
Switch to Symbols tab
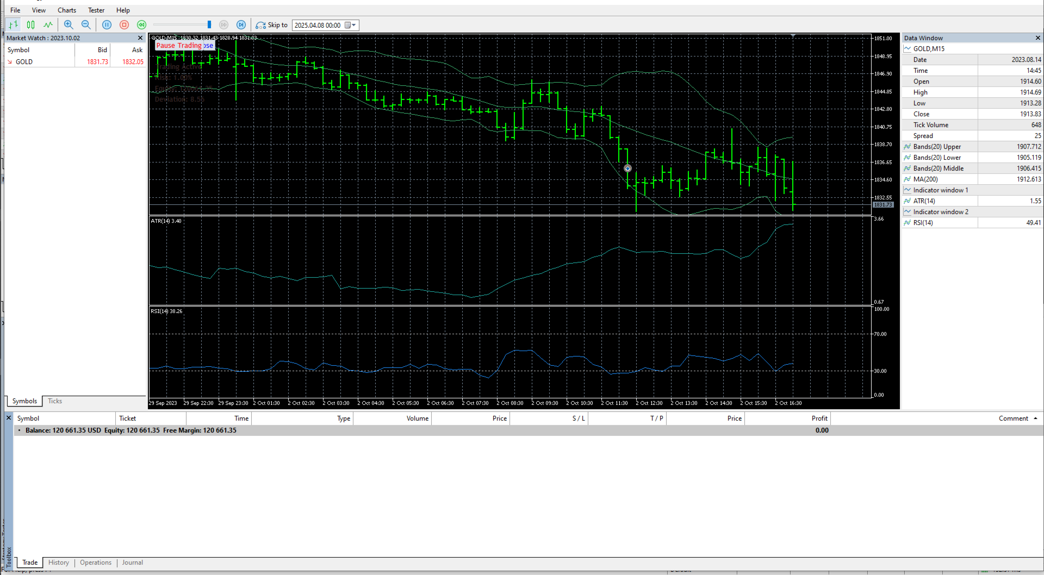[x=24, y=401]
